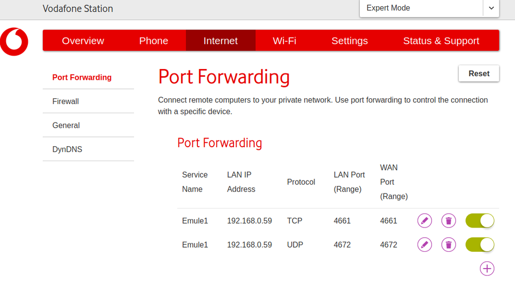Click the Vodafone logo
Screen dimensions: 515x281
(14, 41)
